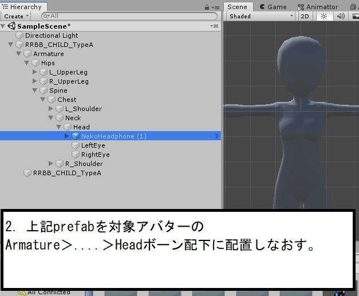Select the Armature object
This screenshot has height=296, width=359.
(x=49, y=54)
